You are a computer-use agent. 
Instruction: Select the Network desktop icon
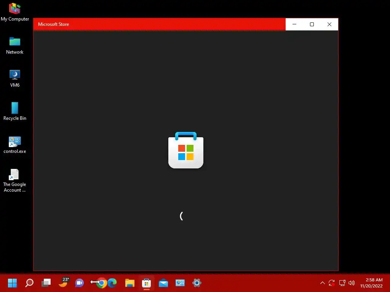coord(15,46)
